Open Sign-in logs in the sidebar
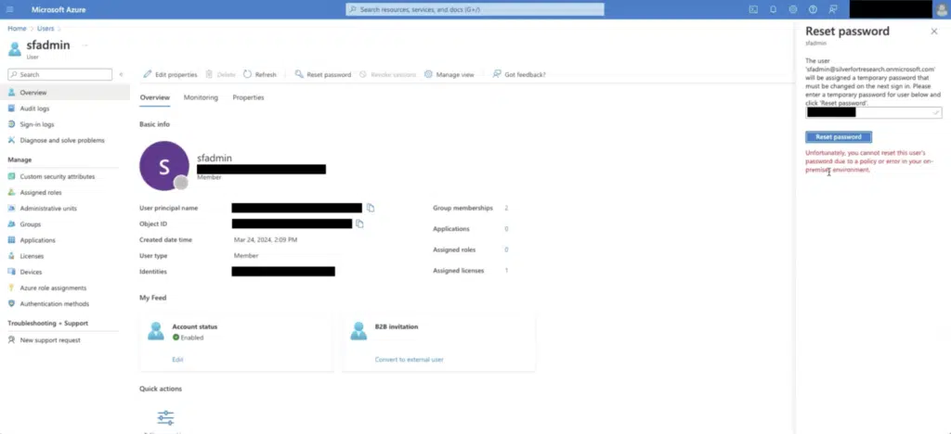 [37, 124]
